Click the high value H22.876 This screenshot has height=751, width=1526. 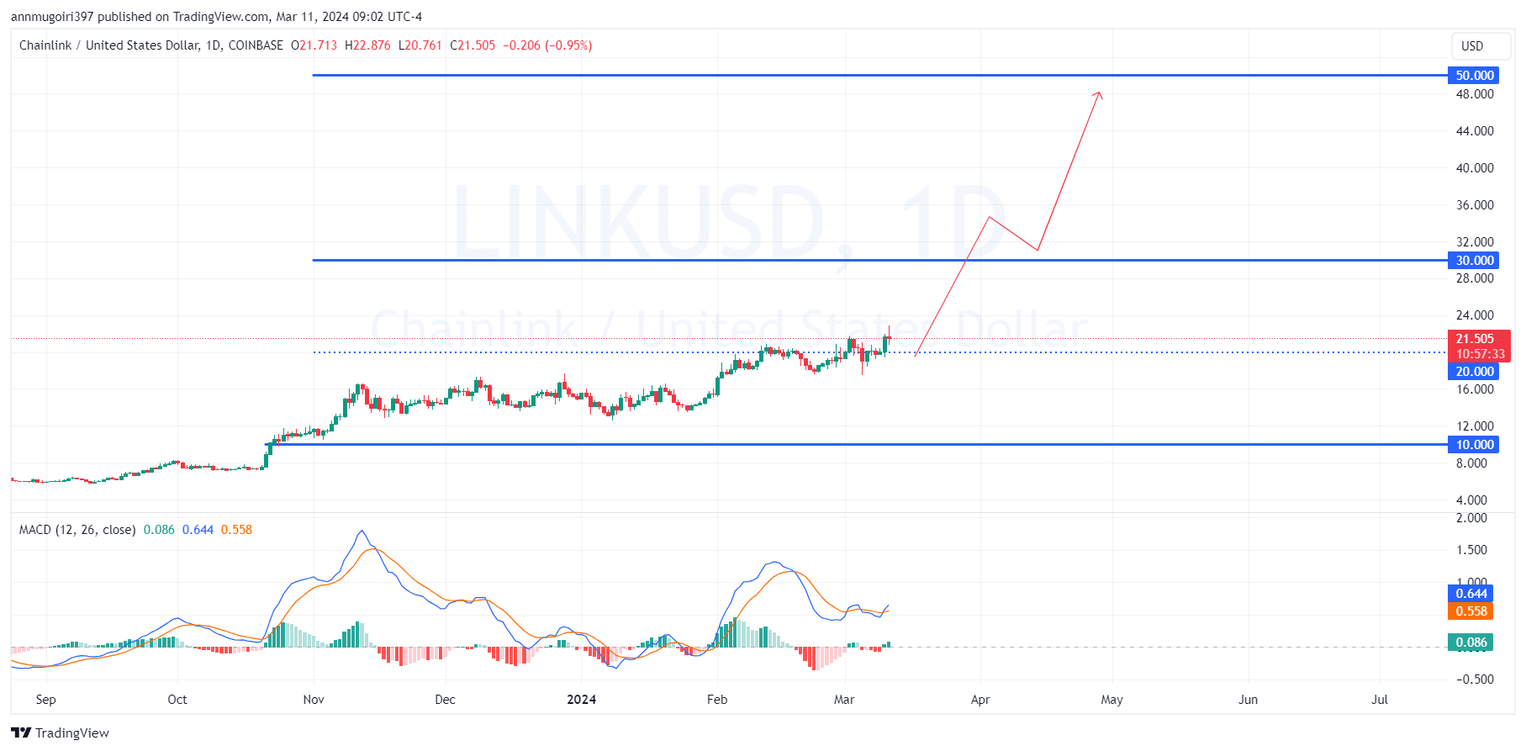[x=367, y=45]
